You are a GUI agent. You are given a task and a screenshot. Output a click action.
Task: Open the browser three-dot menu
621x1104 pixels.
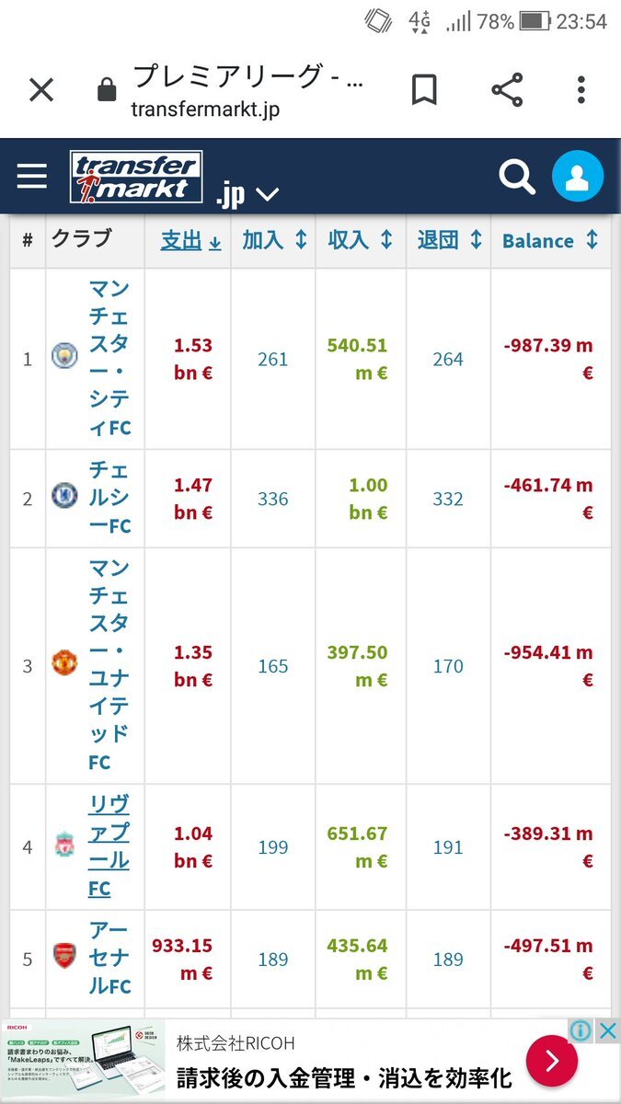[x=581, y=90]
